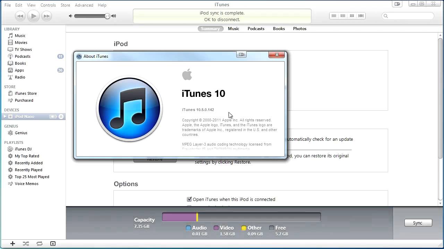Image resolution: width=444 pixels, height=249 pixels.
Task: Mute with the low volume speaker icon
Action: coord(71,16)
